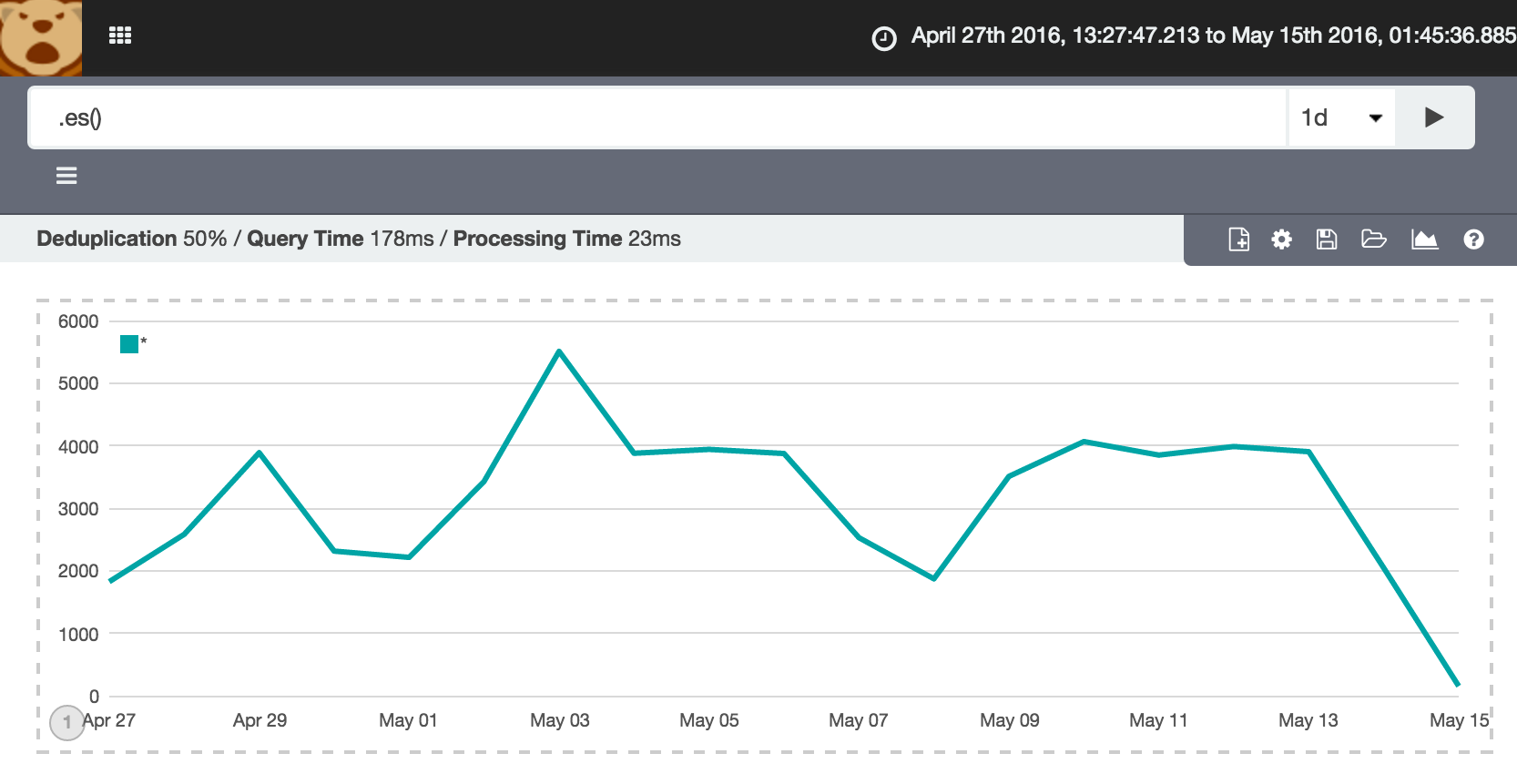Open the hamburger menu below expression bar
Viewport: 1517px width, 774px height.
click(66, 176)
